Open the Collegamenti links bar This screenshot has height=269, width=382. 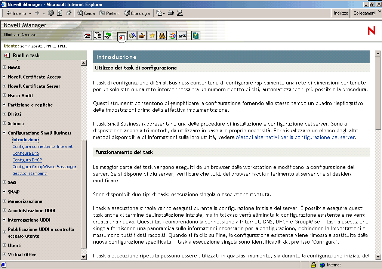(x=365, y=13)
